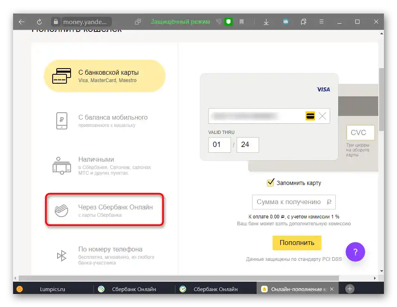
Task: Open downloads via the download arrow icon
Action: (x=266, y=22)
